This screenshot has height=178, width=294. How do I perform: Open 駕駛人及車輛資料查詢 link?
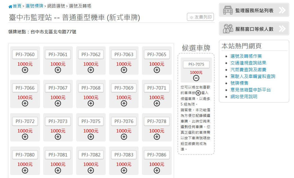click(x=253, y=76)
